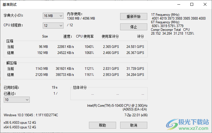Image resolution: width=212 pixels, height=133 pixels.
Task: Click the Intel Core i5-10400 CPU text
Action: pyautogui.click(x=117, y=106)
